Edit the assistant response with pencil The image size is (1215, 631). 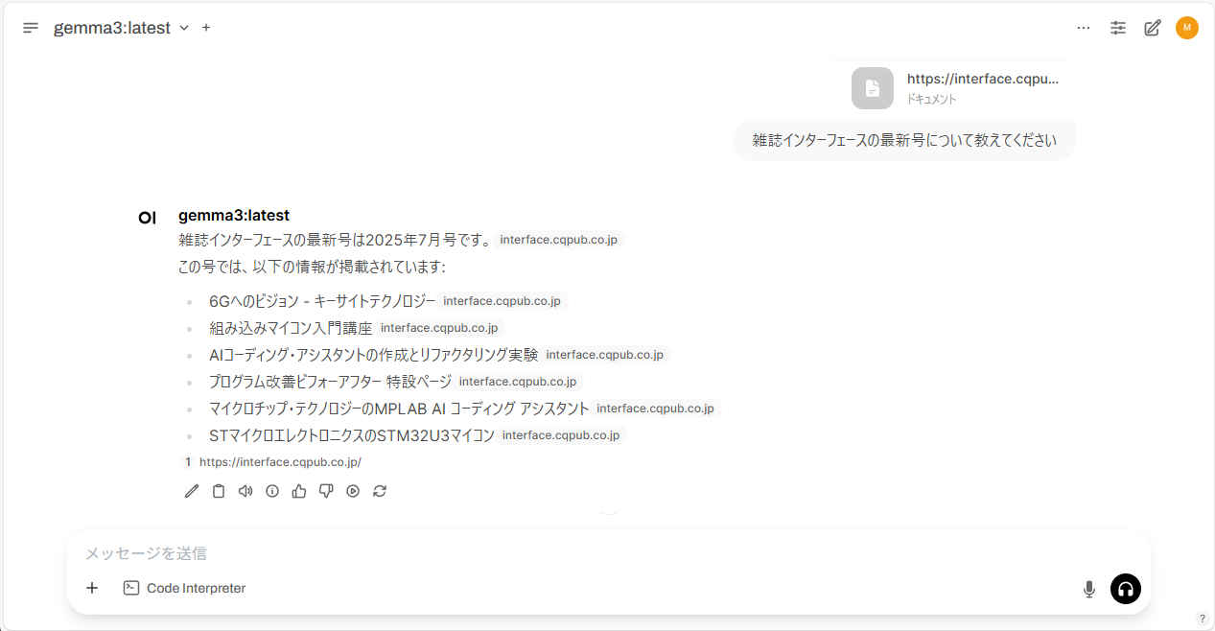[x=192, y=491]
